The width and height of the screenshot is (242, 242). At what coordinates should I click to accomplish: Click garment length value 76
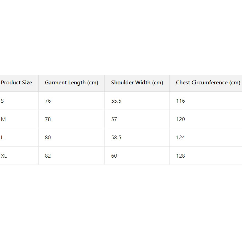48,101
